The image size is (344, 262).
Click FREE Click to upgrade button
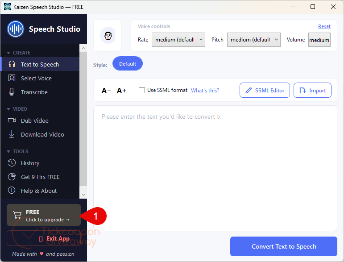pyautogui.click(x=44, y=215)
